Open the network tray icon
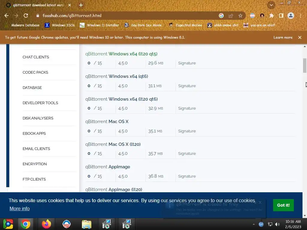Screen dimensions: 307x230 270,224
